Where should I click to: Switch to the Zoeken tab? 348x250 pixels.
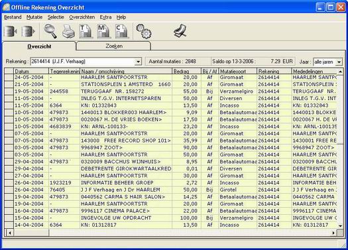click(x=114, y=46)
